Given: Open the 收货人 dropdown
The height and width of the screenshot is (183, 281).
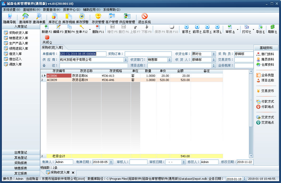Looking at the screenshot, I should (x=214, y=60).
